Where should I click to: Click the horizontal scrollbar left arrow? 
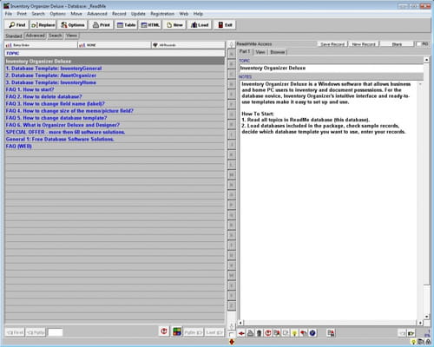pos(240,323)
